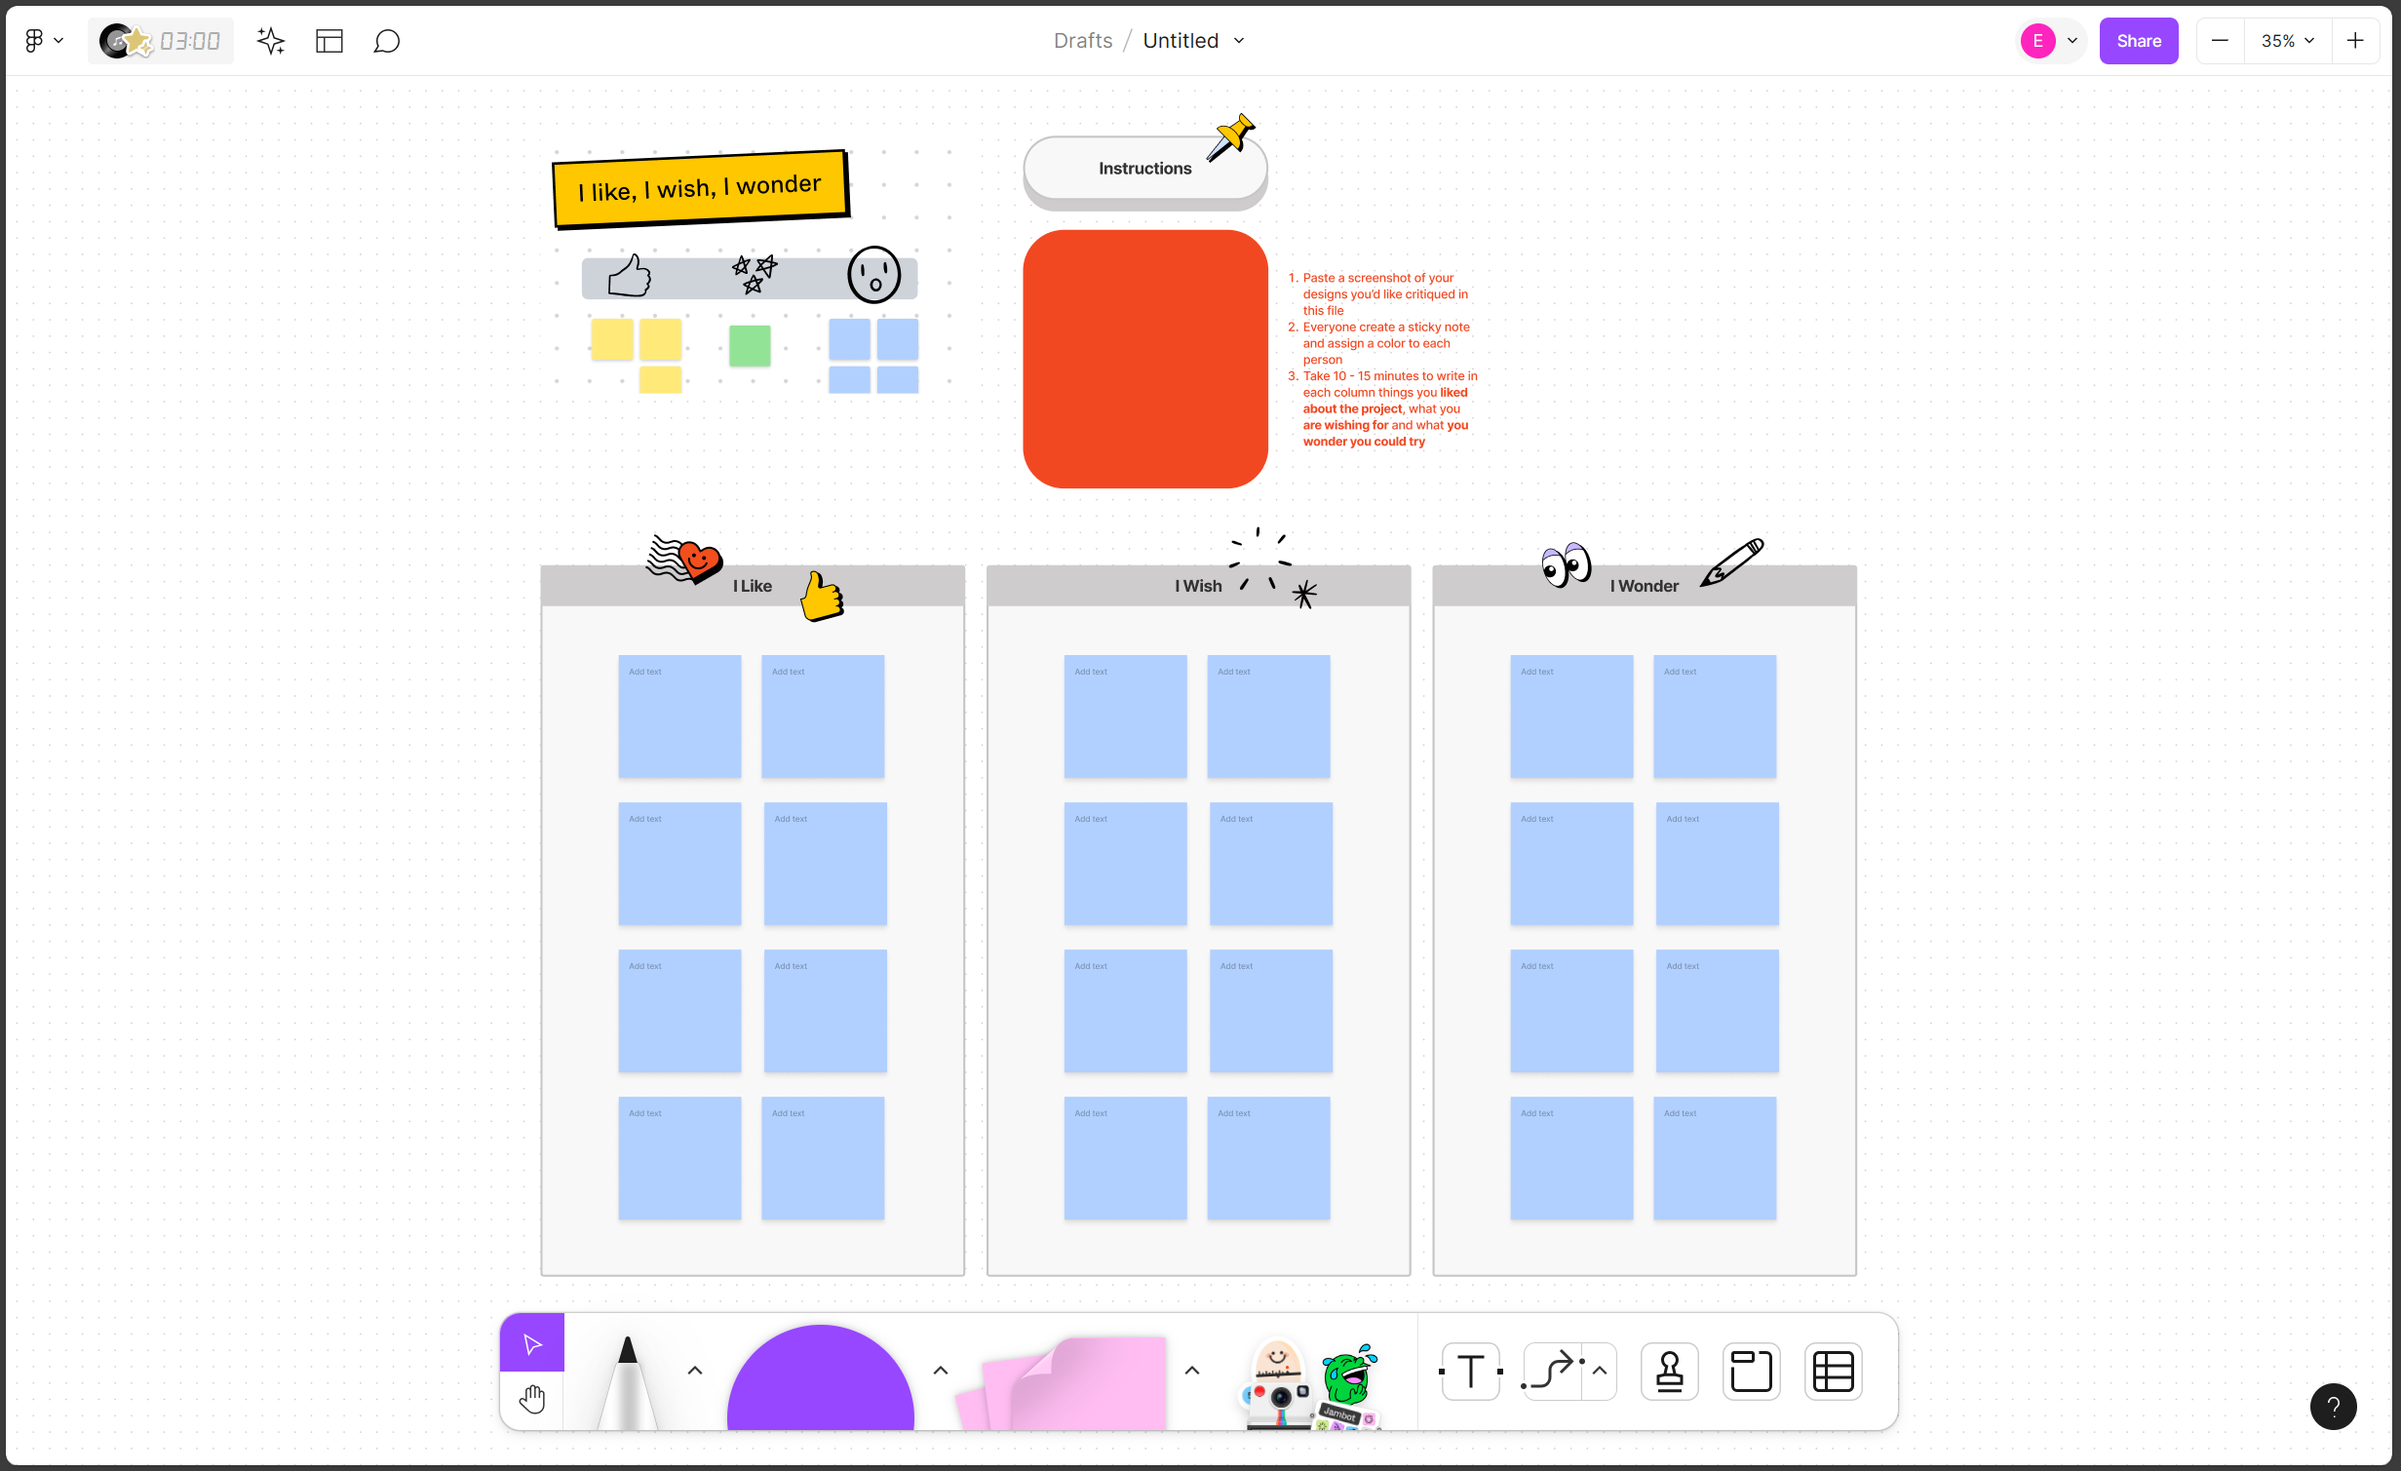Select the connector/curve tool
The image size is (2401, 1471).
point(1552,1372)
